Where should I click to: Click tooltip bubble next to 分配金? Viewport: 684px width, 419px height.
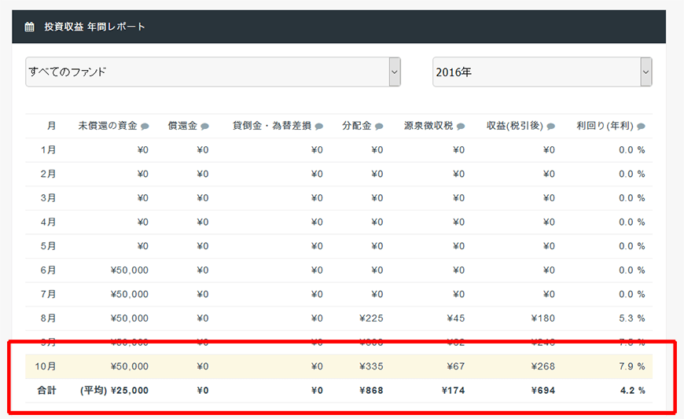point(379,127)
